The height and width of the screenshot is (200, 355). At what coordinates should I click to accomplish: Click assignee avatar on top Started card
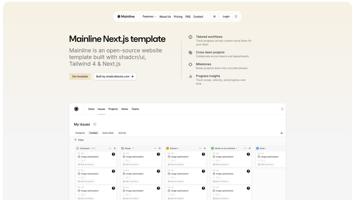click(204, 154)
